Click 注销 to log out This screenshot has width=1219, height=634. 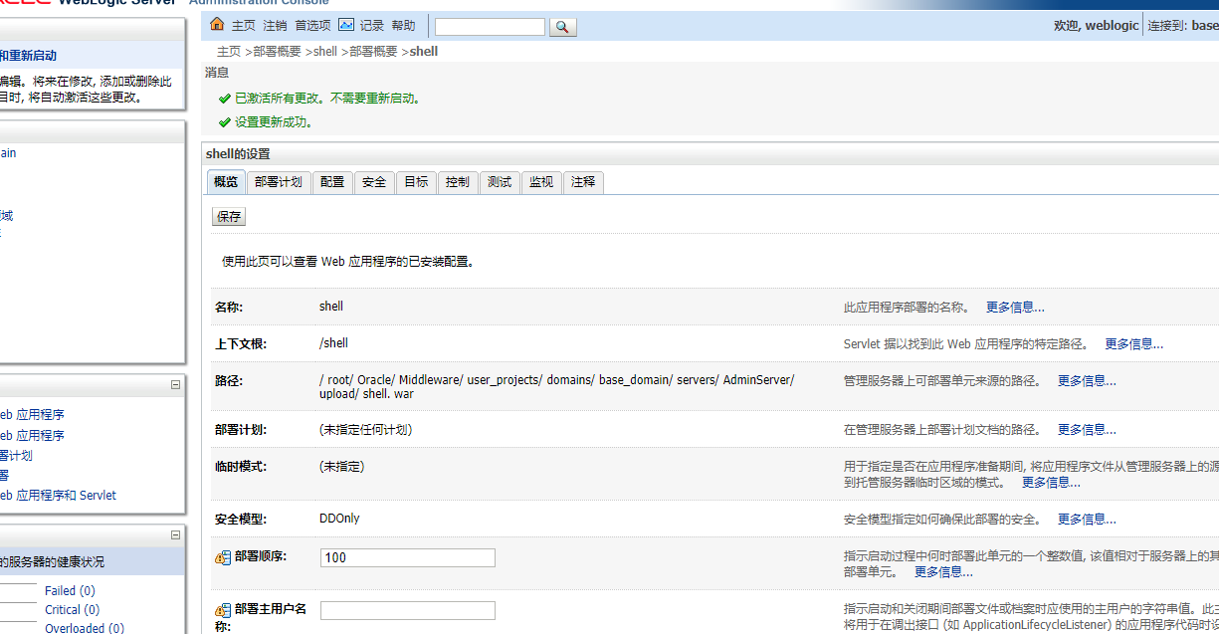pyautogui.click(x=275, y=26)
